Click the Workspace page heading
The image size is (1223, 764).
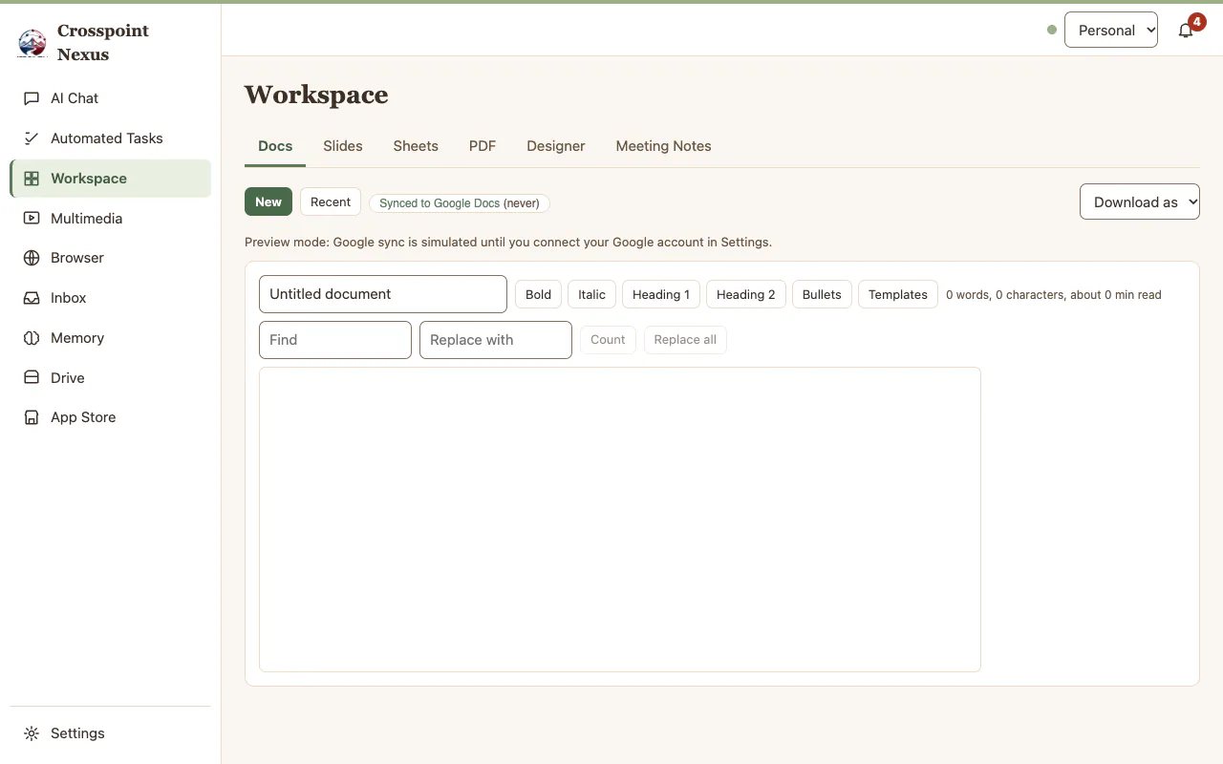pyautogui.click(x=316, y=95)
